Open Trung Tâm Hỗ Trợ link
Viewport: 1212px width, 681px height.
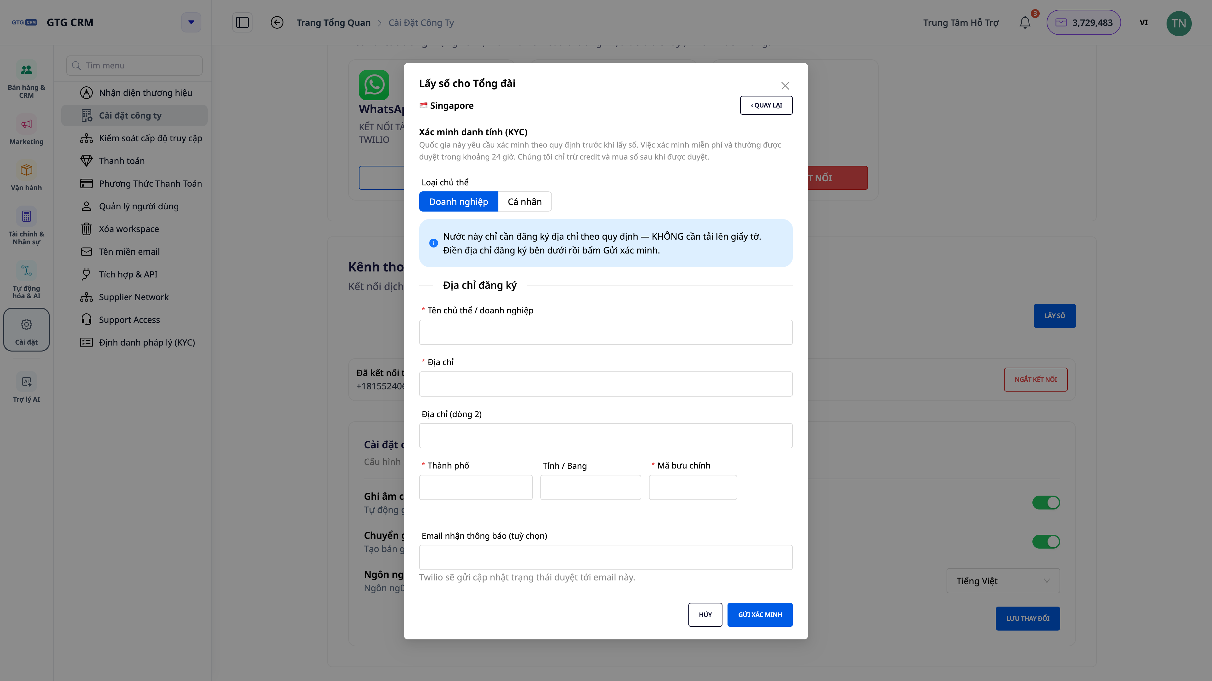pos(961,23)
